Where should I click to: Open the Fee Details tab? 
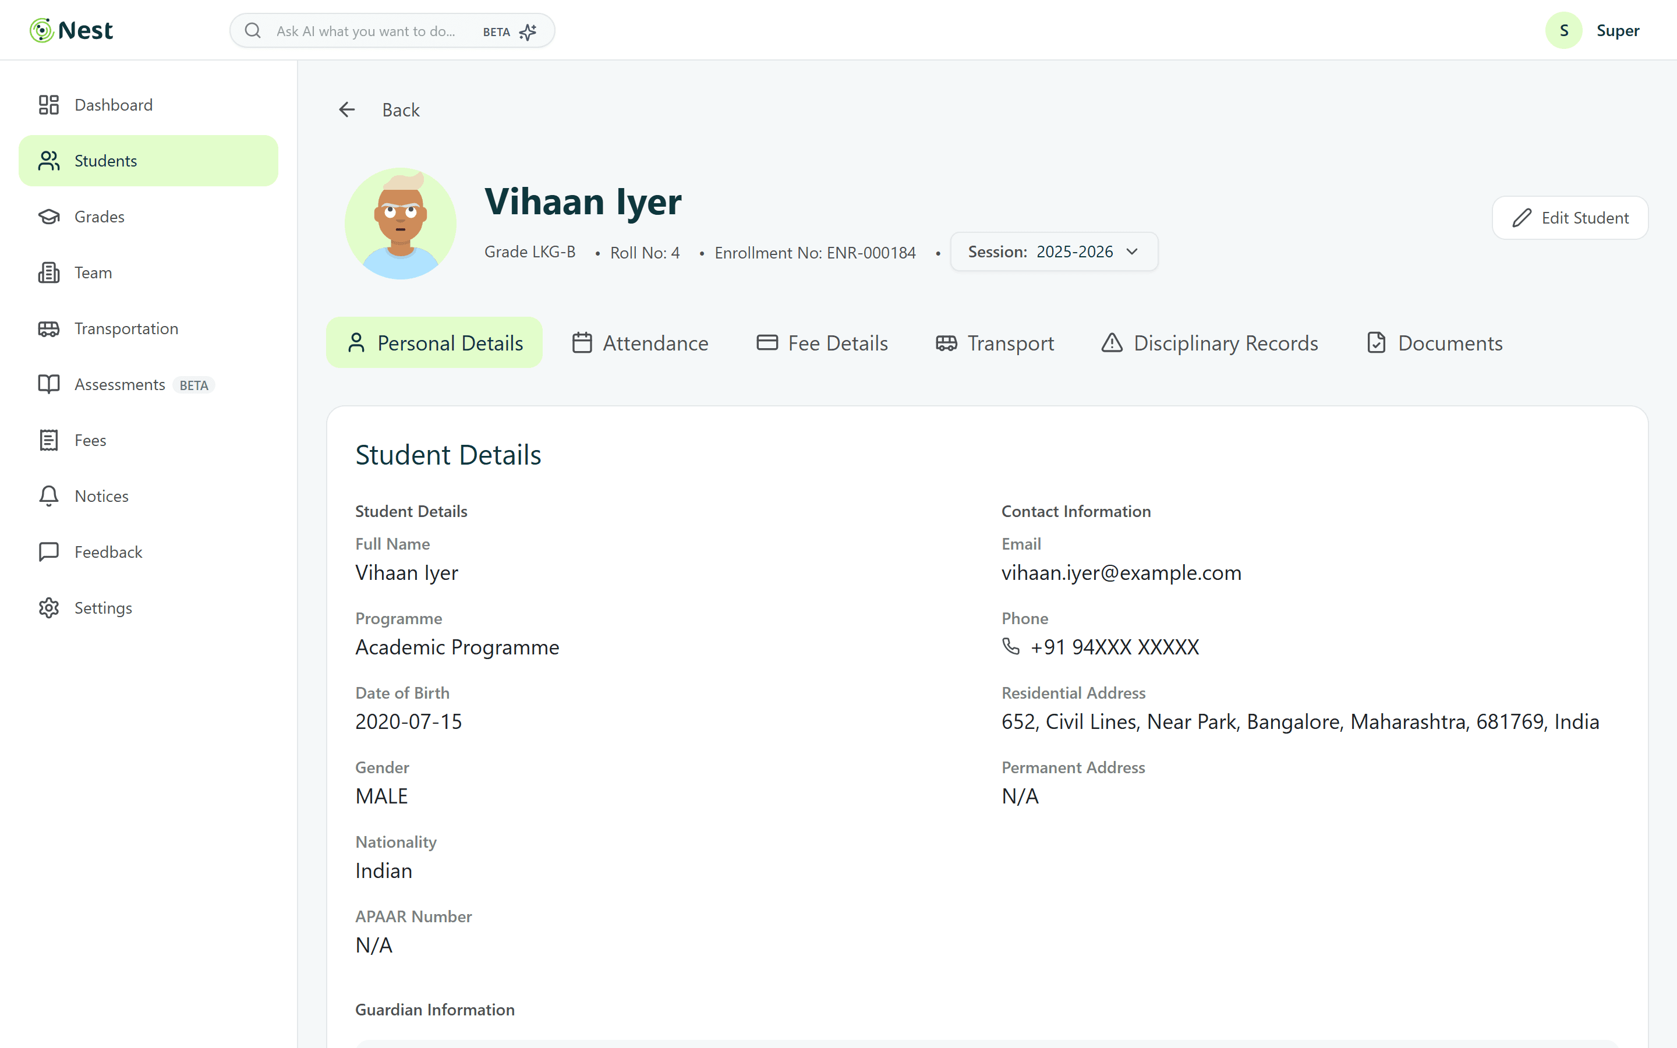[822, 343]
